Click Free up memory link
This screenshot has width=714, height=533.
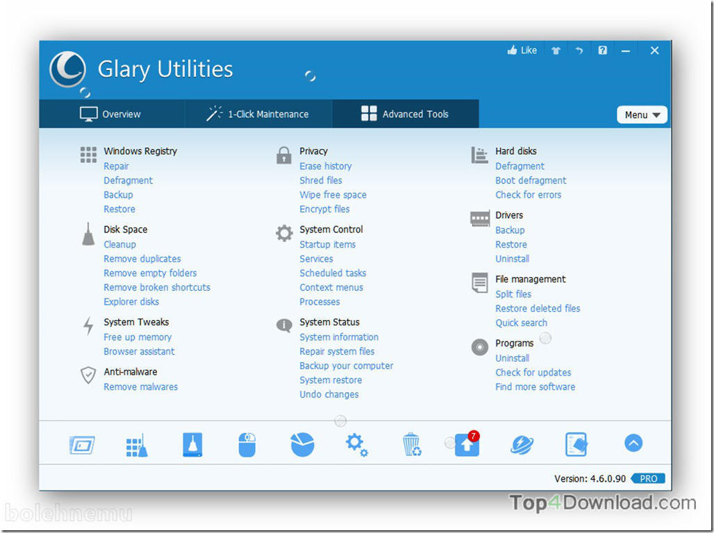pos(138,337)
